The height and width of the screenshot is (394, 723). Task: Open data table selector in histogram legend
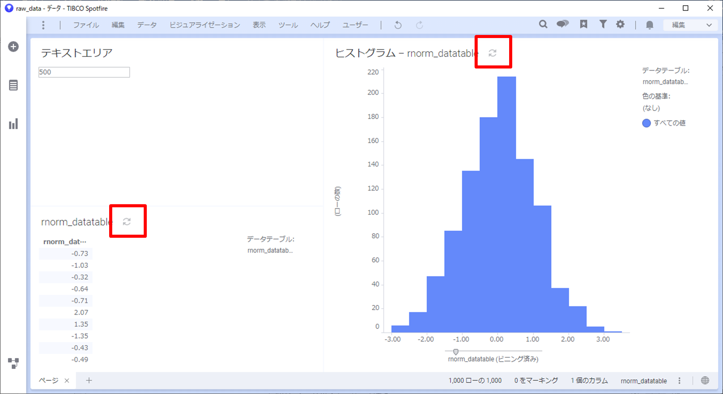click(x=665, y=82)
